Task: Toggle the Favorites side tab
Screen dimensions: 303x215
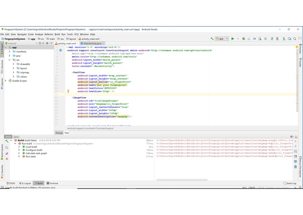Action: click(x=2, y=171)
